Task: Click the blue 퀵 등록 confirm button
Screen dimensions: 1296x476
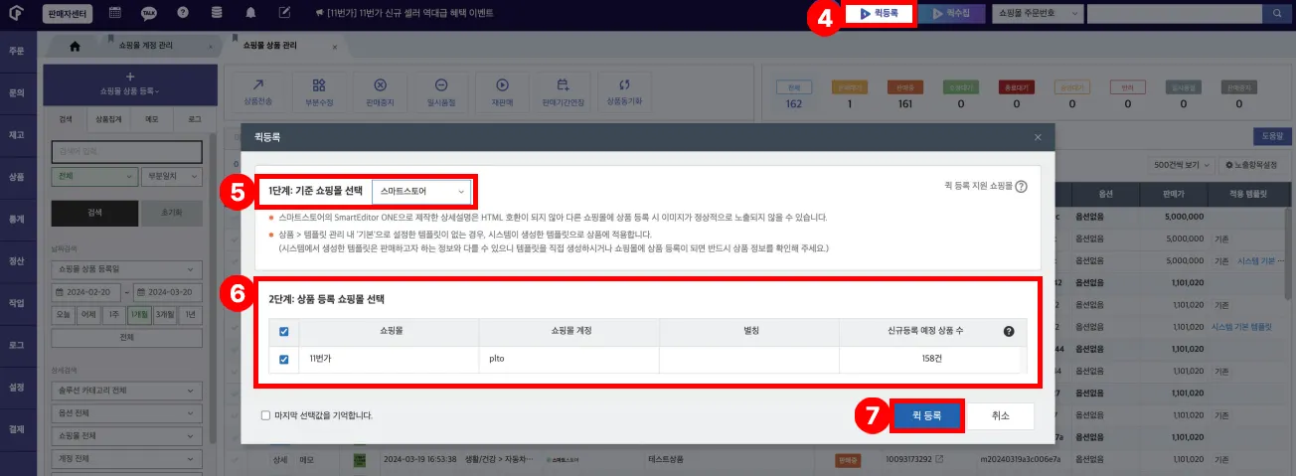Action: [x=926, y=415]
